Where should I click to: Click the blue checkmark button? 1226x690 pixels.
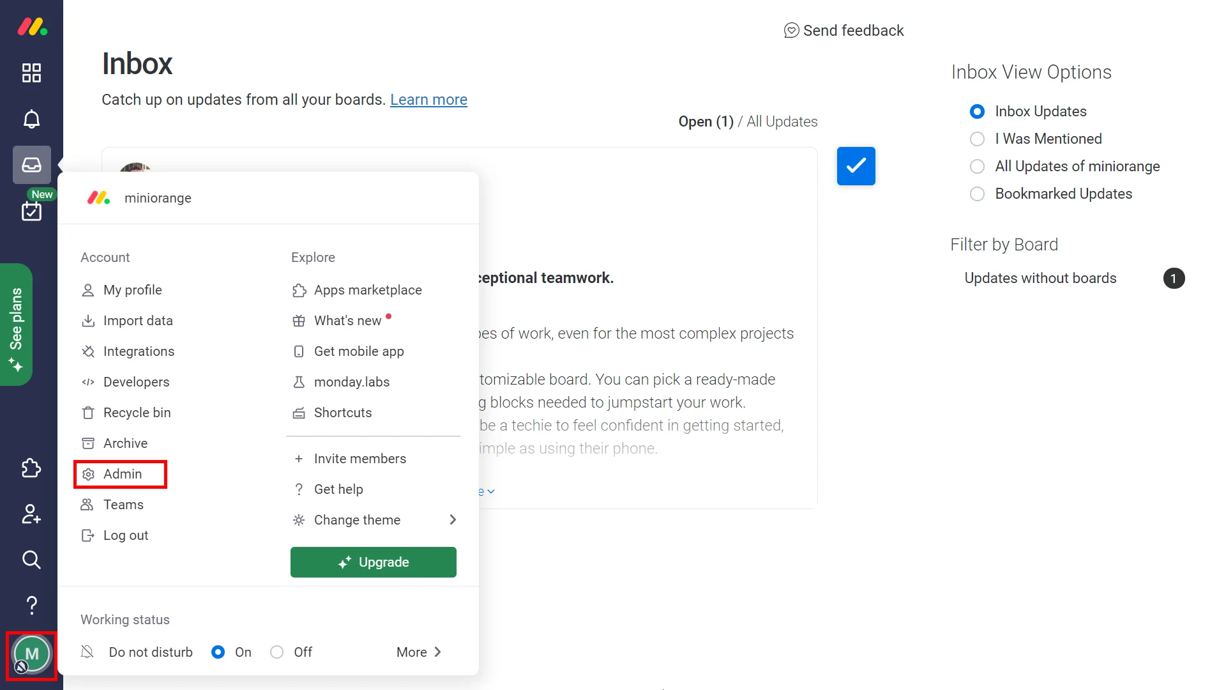(x=856, y=165)
